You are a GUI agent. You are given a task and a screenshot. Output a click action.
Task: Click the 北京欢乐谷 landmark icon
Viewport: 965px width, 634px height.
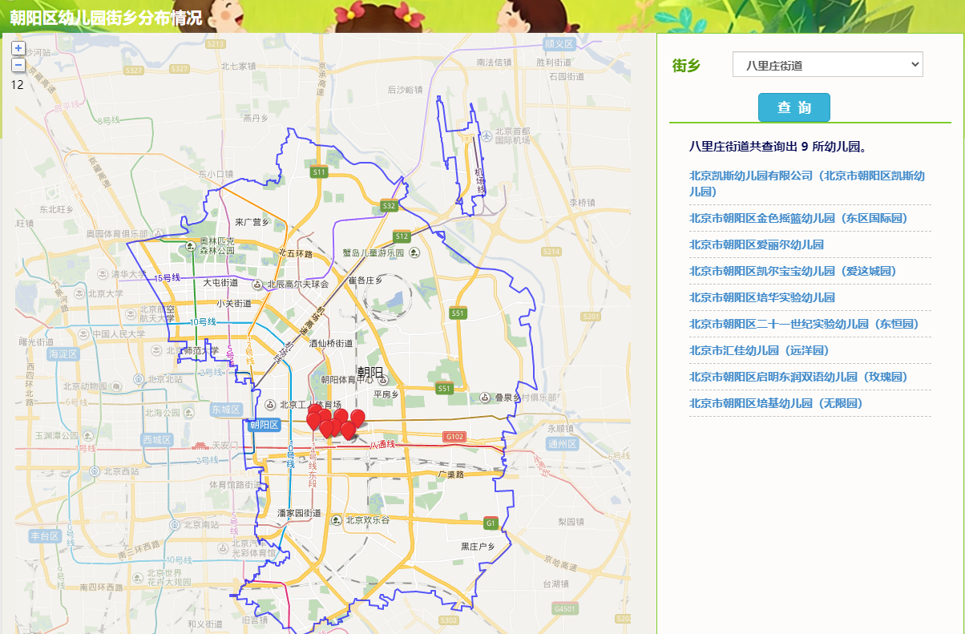point(337,519)
